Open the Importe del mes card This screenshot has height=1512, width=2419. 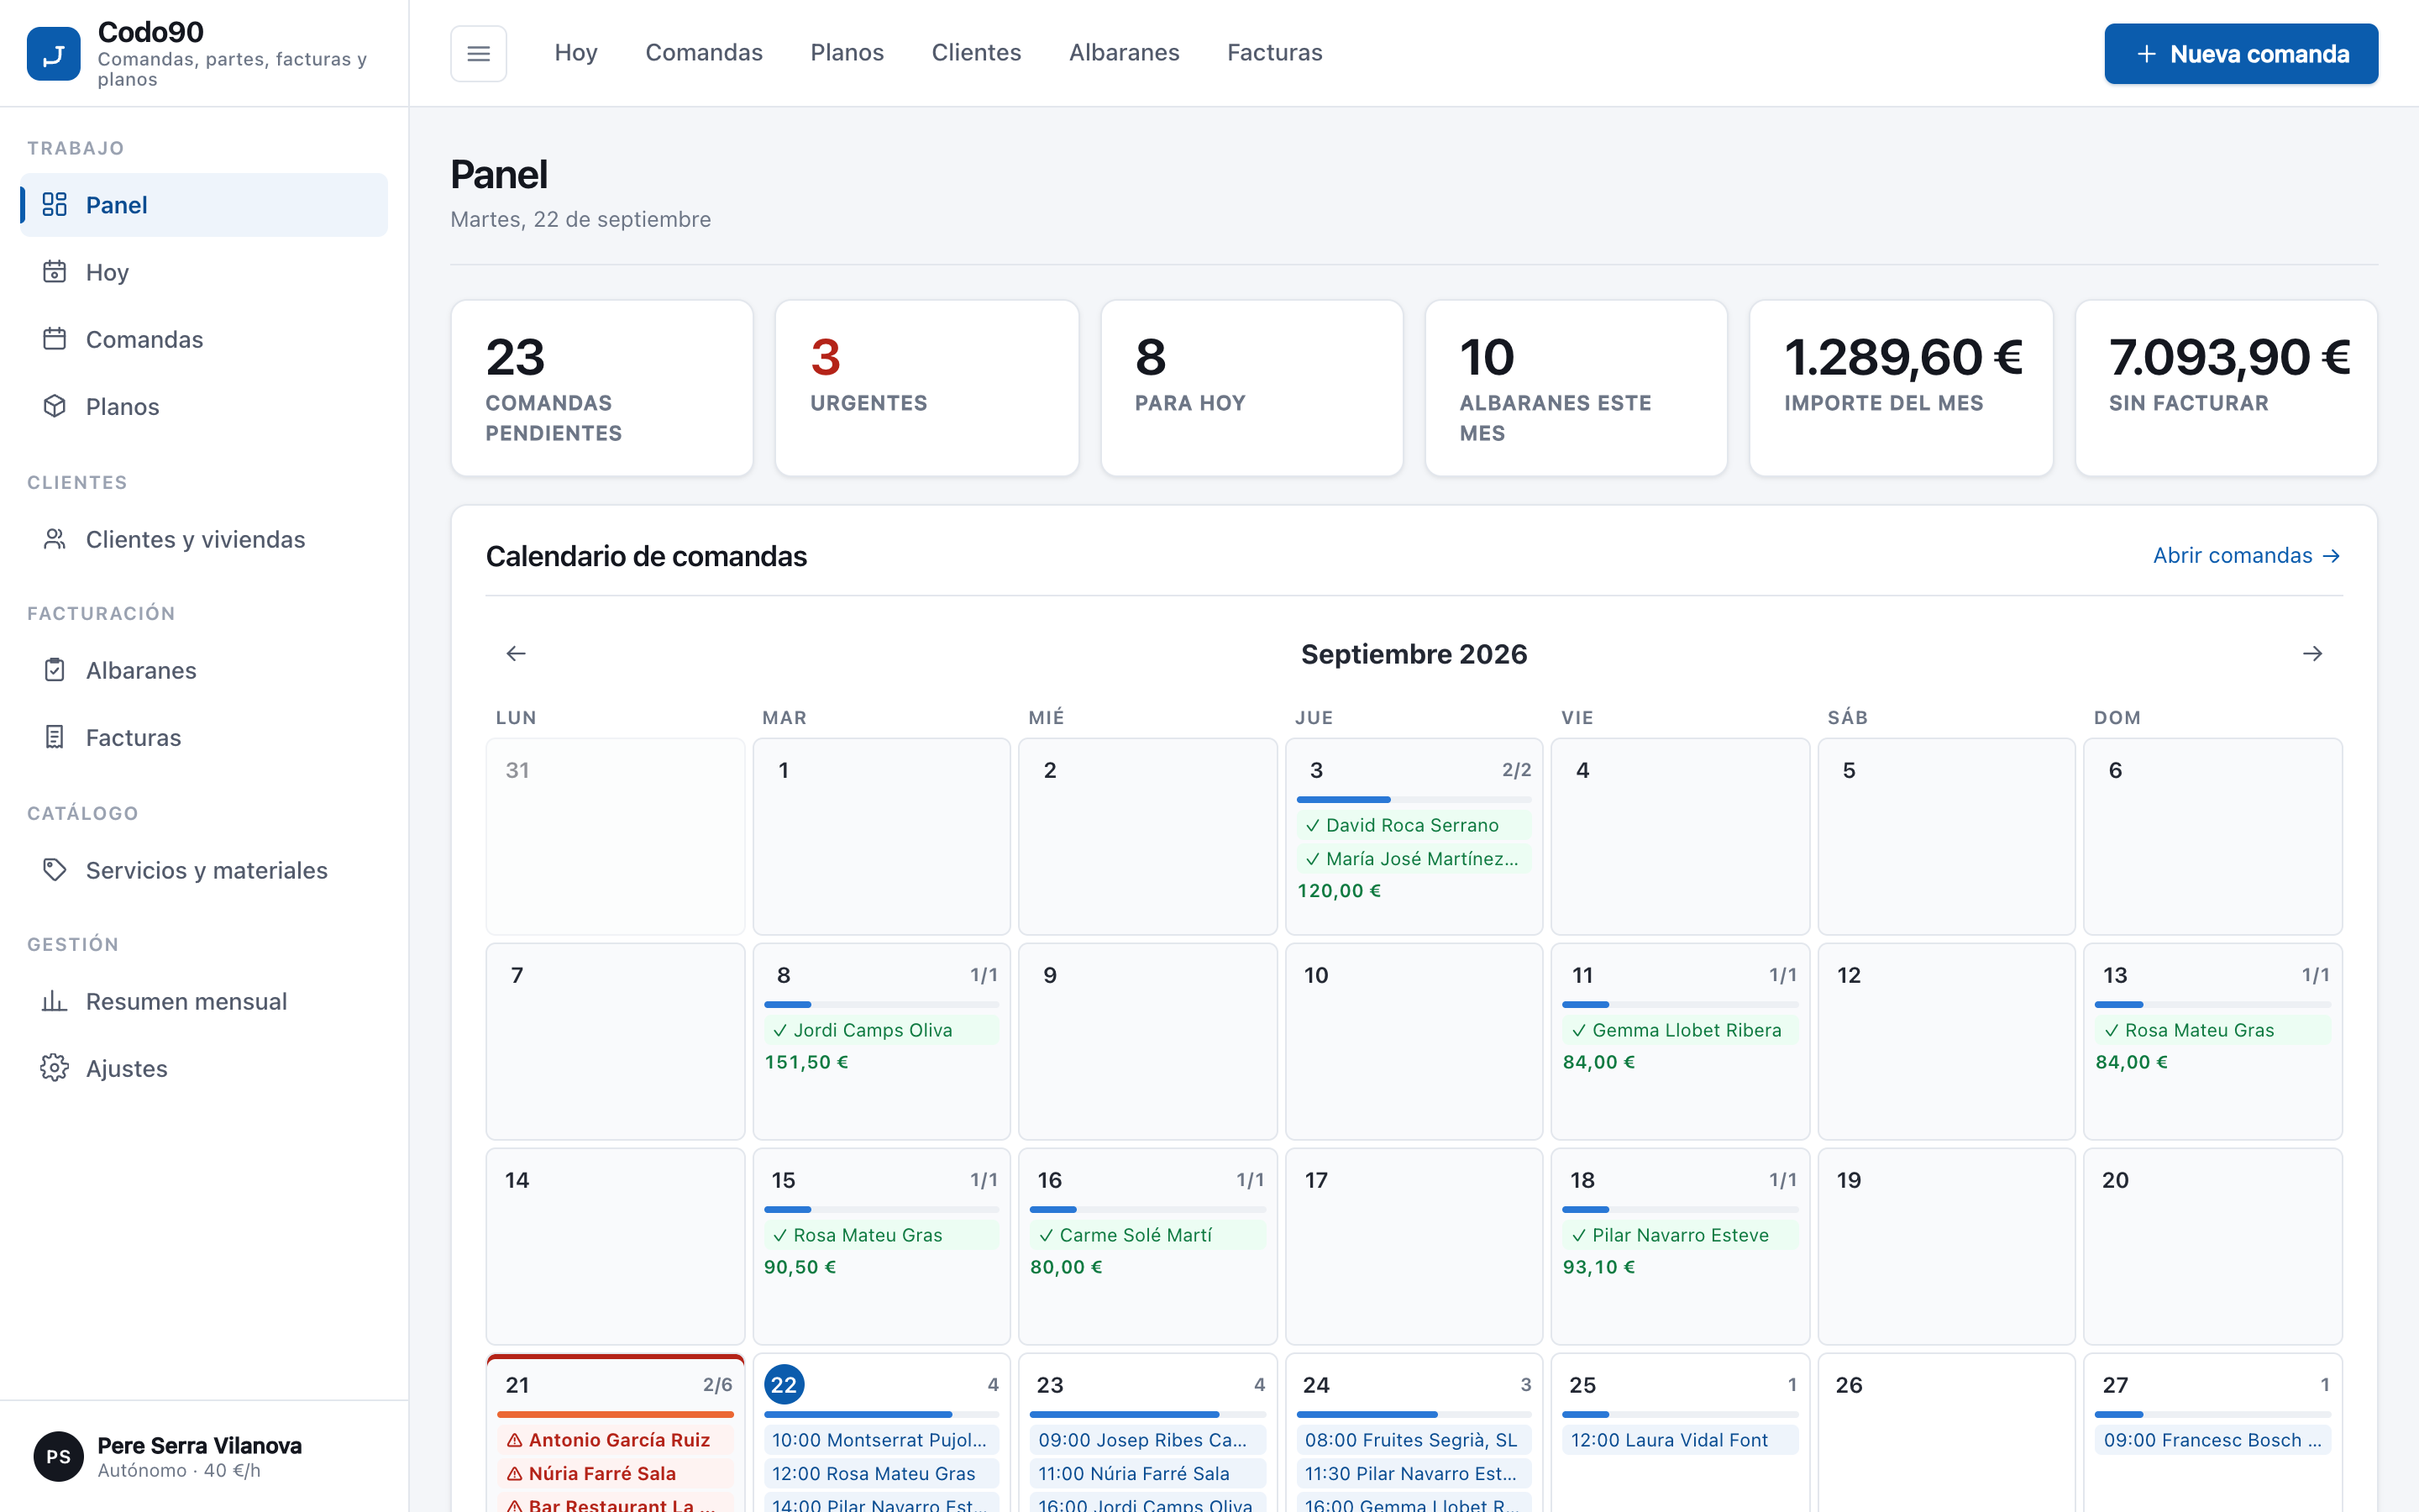pyautogui.click(x=1902, y=388)
